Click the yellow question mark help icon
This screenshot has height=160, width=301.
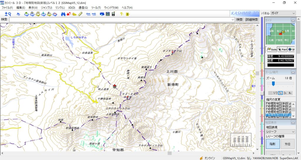121,14
